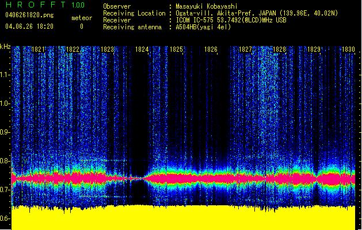
Task: Select the 1829 time label
Action: [314, 49]
